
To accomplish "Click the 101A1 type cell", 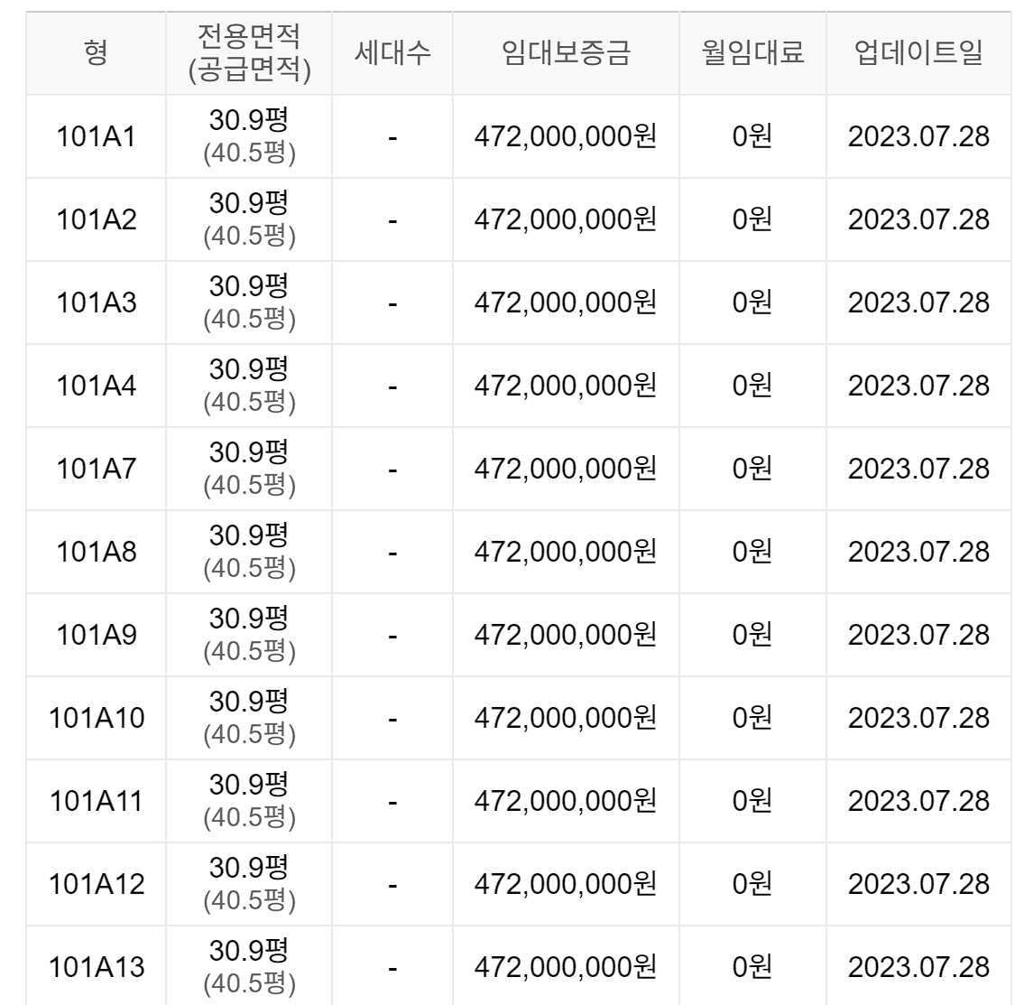I will 96,136.
